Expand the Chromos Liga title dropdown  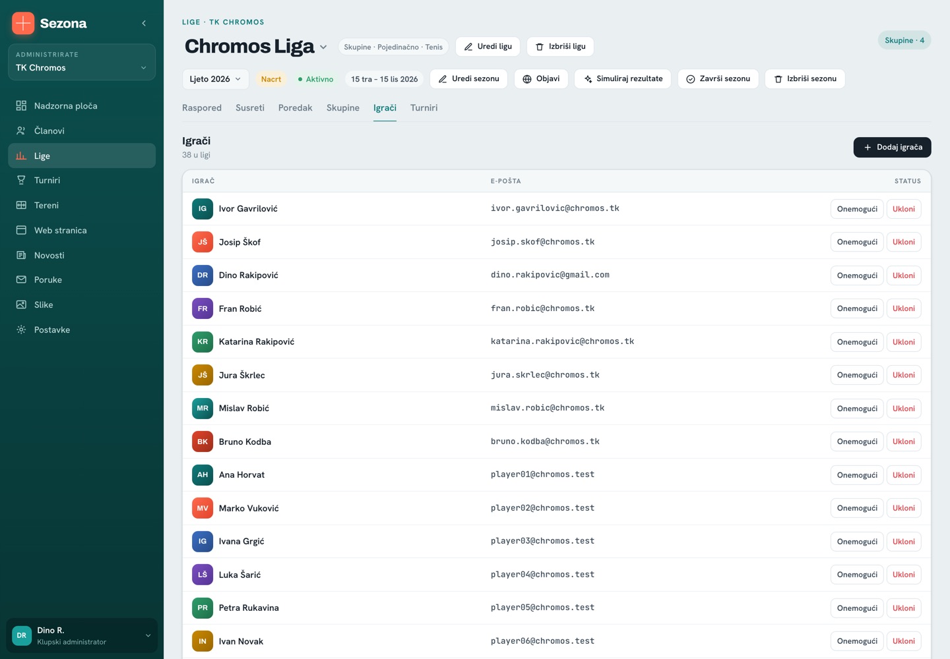click(x=323, y=47)
